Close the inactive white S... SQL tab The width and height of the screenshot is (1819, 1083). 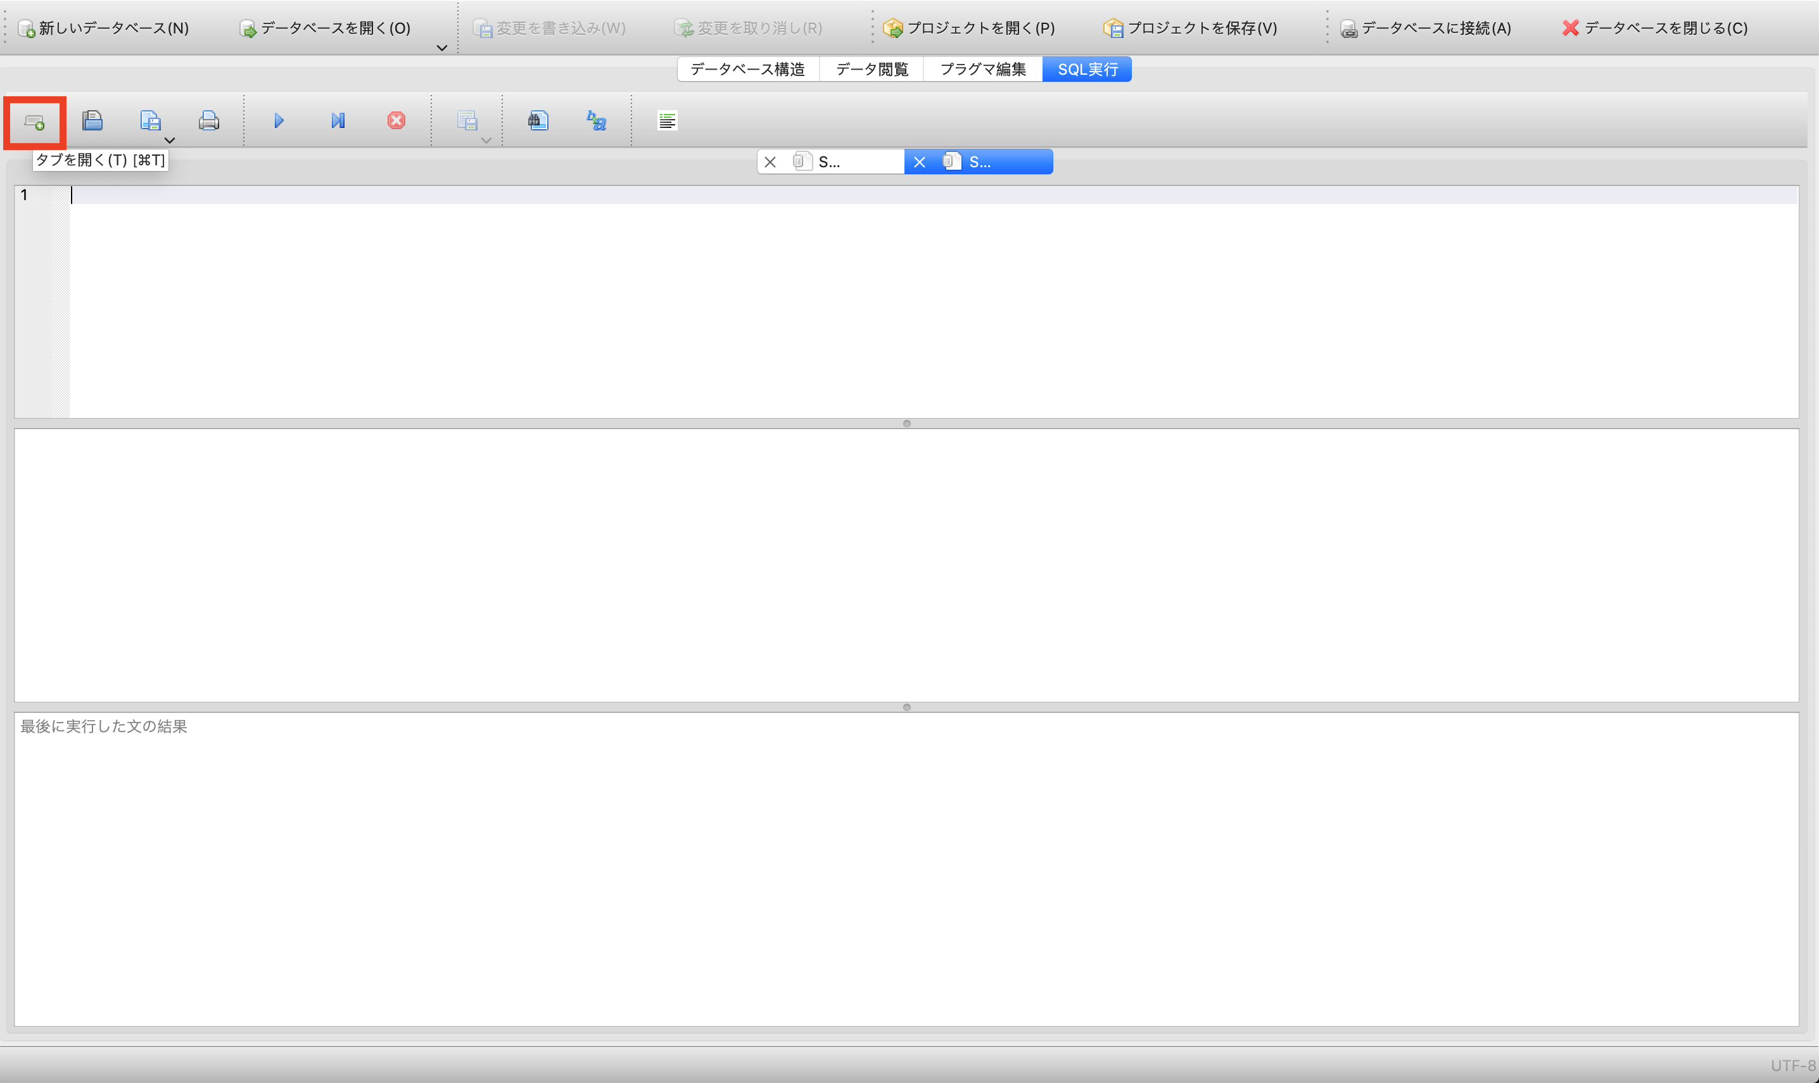(x=770, y=162)
